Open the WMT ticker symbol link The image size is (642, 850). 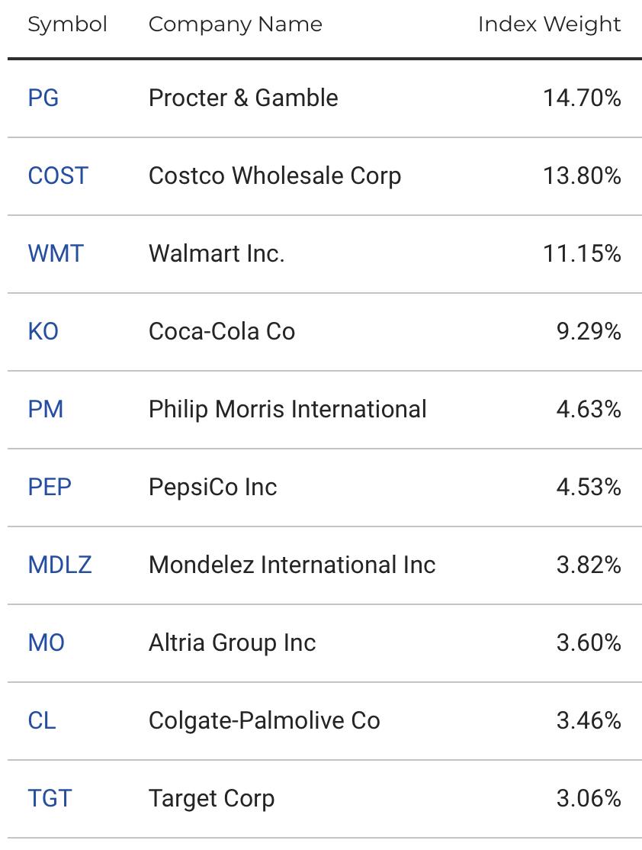[56, 253]
